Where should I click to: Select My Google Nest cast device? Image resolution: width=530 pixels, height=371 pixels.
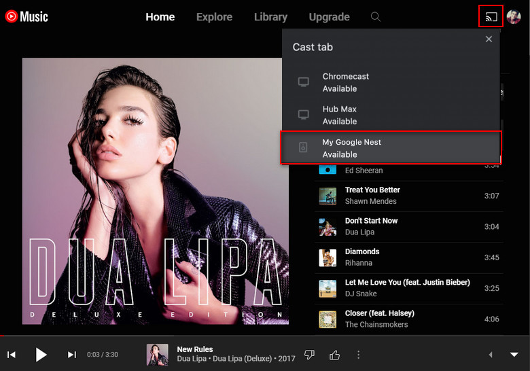pos(391,148)
